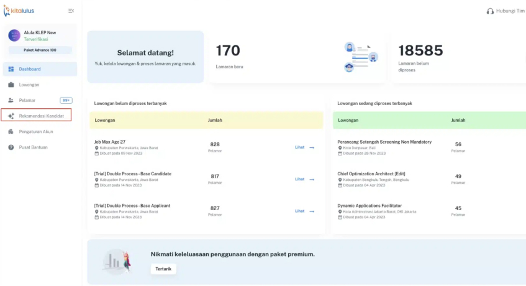Click the Dashboard grid icon

coord(11,69)
